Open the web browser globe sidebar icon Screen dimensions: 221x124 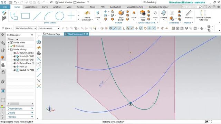[x=3, y=91]
